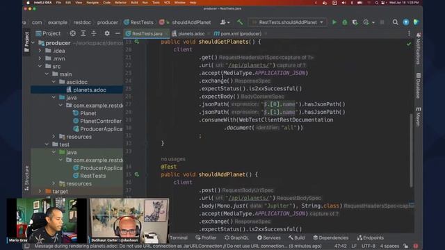Run shouldAddPlanet test from gutter icon
Screen dimensions: 445x250
[137, 174]
